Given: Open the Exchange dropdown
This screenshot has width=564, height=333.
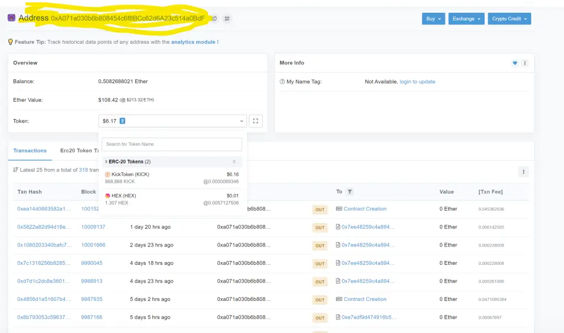Looking at the screenshot, I should click(x=466, y=19).
